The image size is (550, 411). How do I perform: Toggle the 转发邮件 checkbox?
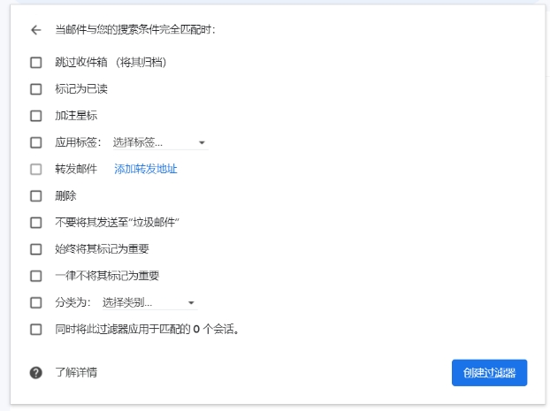tap(35, 170)
